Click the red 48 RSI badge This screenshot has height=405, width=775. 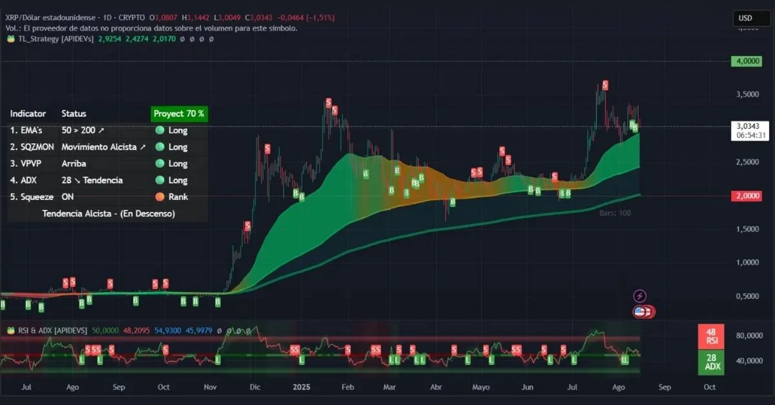710,335
